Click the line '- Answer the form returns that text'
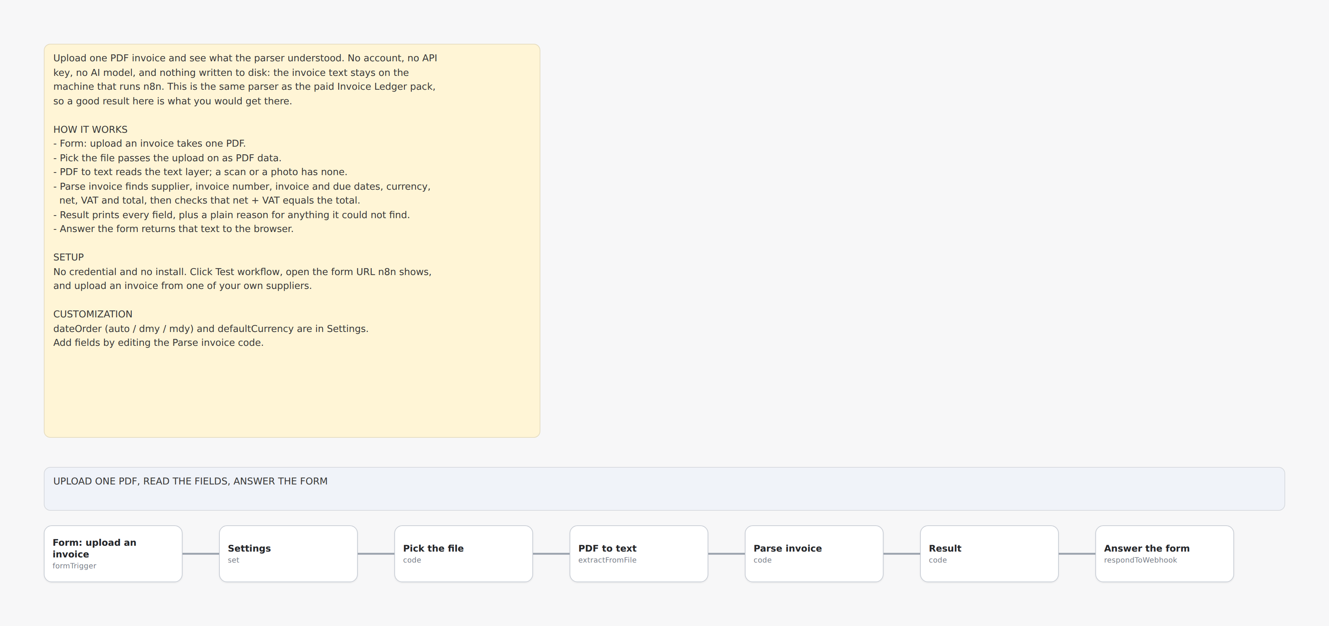 [173, 229]
